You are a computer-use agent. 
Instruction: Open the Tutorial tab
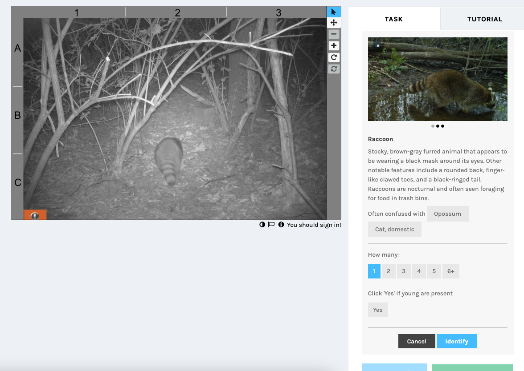pos(484,19)
